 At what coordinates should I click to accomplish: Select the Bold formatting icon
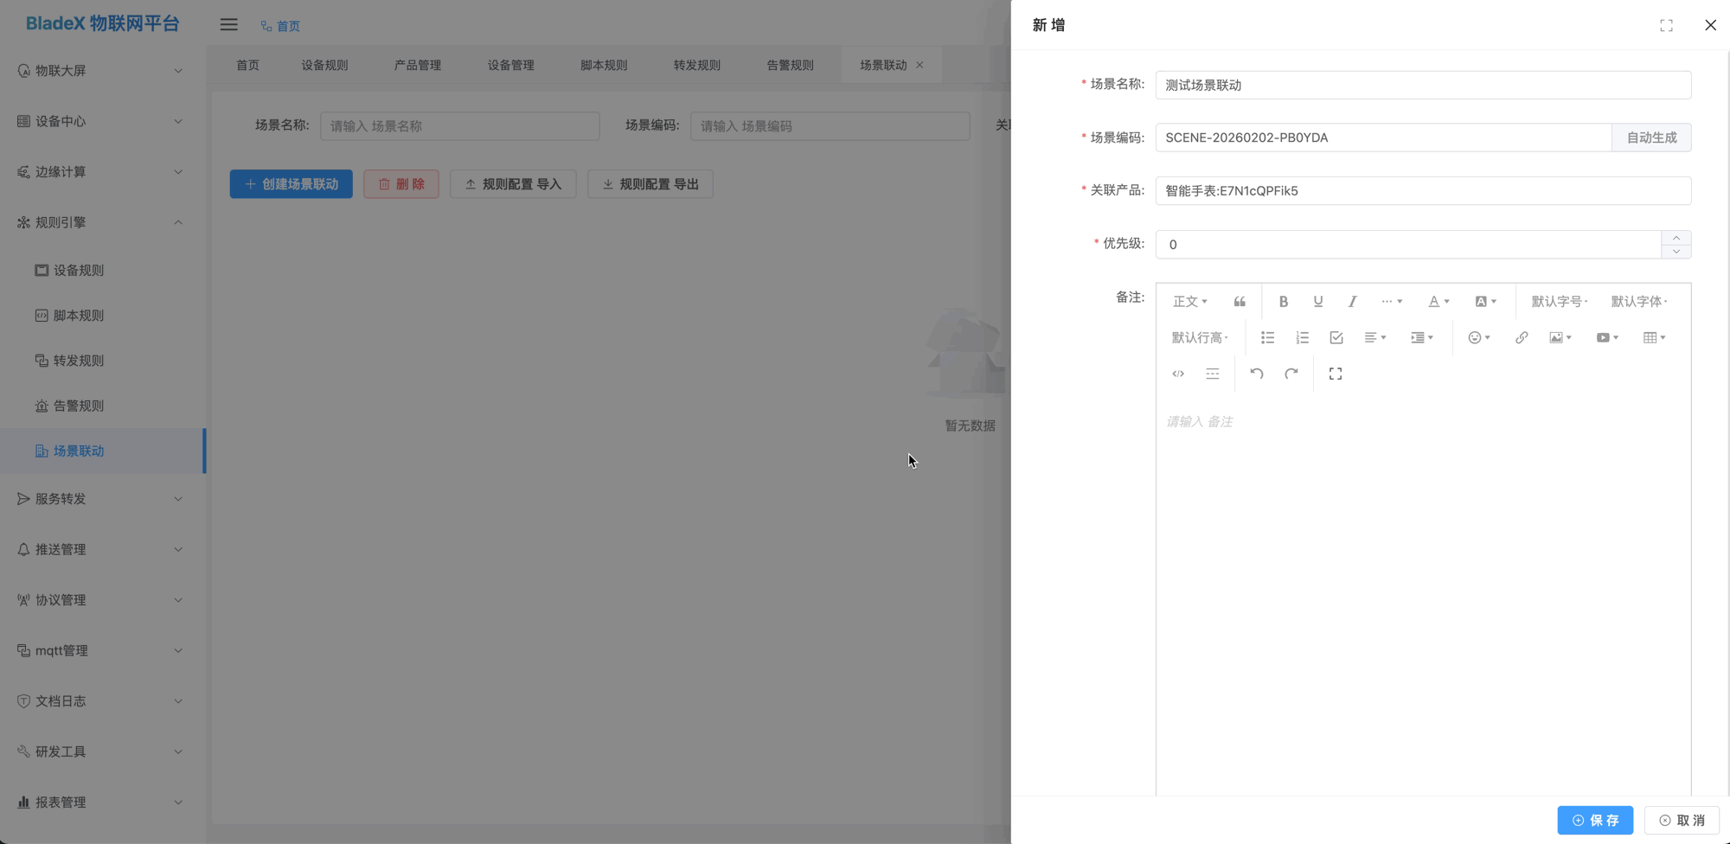point(1284,301)
